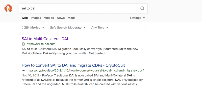Screen dimensions: 202x94
Task: Expand the Any Time filter dropdown
Action: (99, 27)
